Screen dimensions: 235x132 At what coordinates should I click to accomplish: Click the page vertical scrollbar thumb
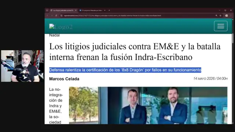(x=232, y=38)
